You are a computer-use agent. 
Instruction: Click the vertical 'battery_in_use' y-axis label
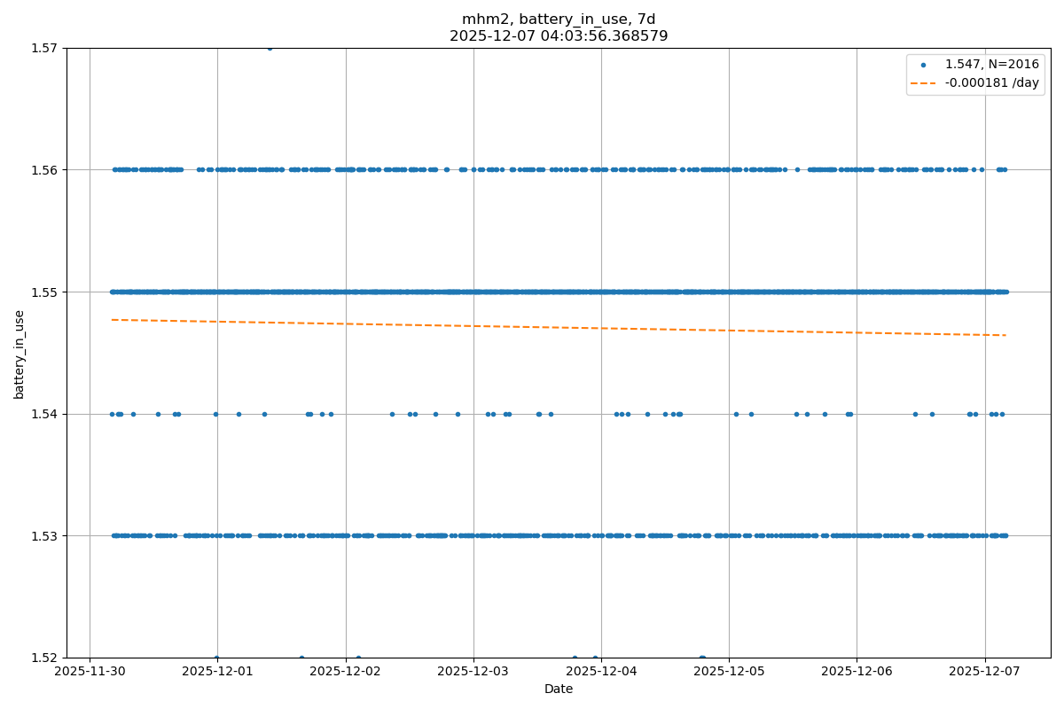[20, 354]
